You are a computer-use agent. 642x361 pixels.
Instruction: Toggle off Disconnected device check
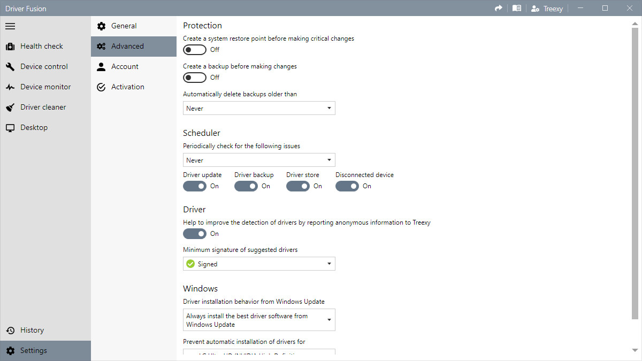click(347, 186)
